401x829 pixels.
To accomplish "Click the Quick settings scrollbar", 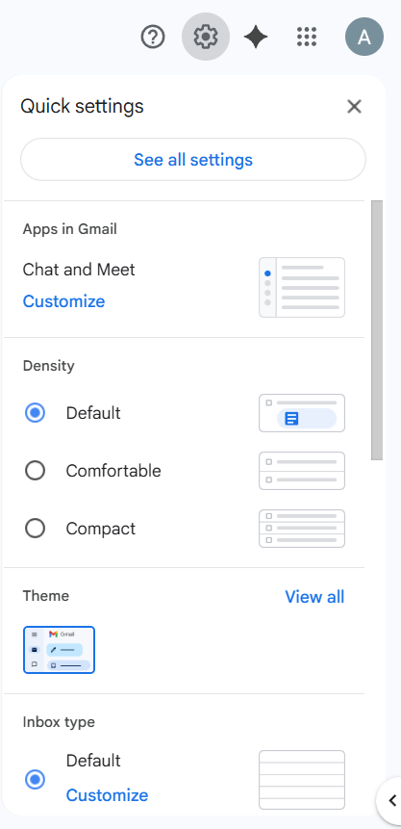I will (x=377, y=330).
